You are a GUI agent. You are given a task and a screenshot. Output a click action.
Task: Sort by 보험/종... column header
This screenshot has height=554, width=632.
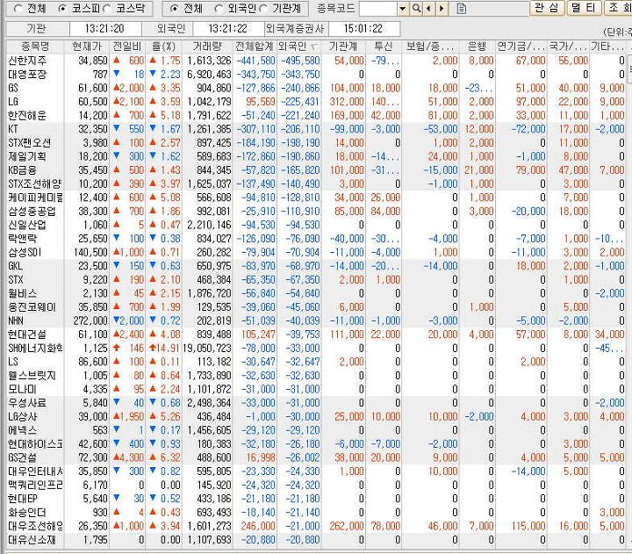tap(430, 47)
